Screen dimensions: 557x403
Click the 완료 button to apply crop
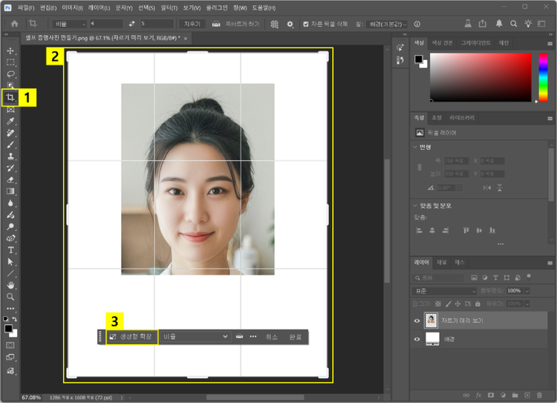(x=296, y=336)
